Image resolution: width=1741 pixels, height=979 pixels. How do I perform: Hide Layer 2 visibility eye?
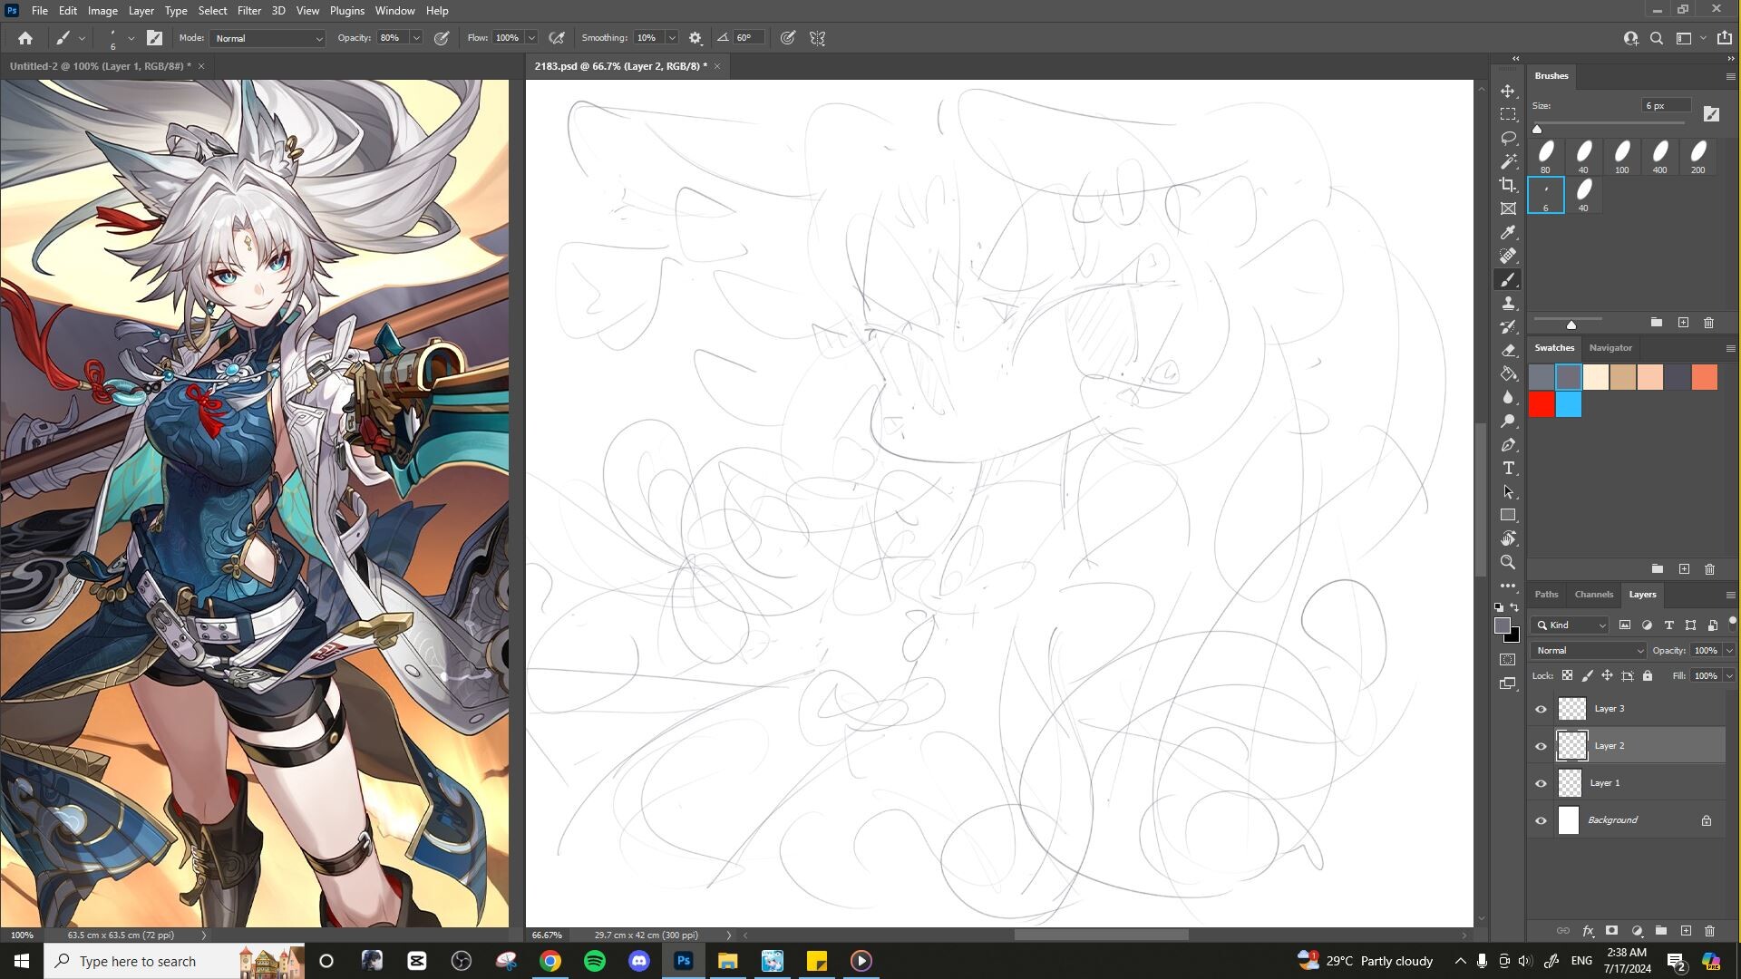[1541, 746]
